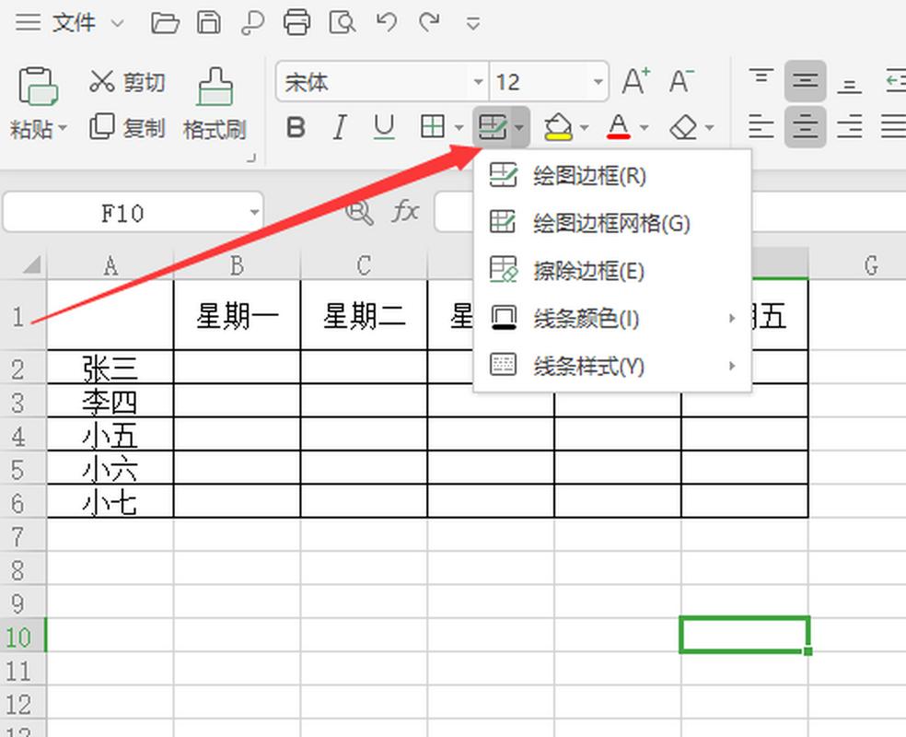Expand quick access toolbar customization arrow
Image resolution: width=906 pixels, height=737 pixels.
[473, 24]
